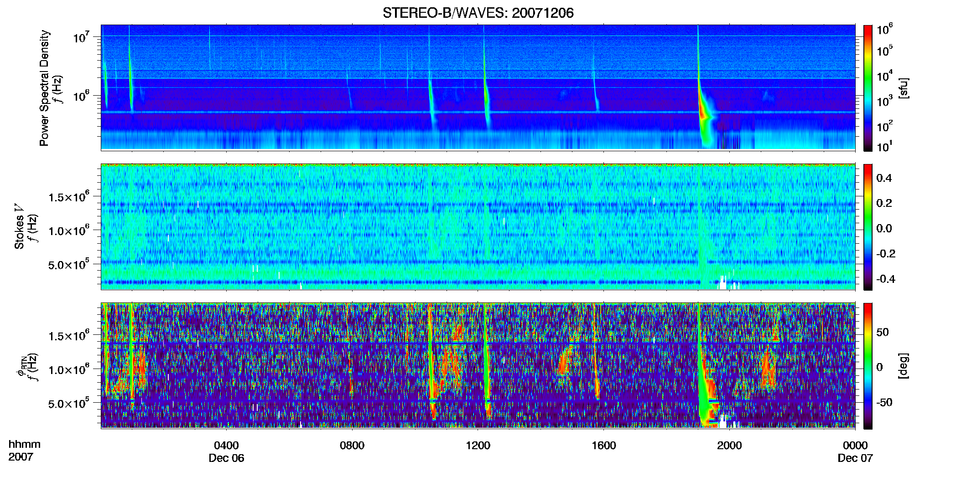Click the "-0.2" value on Stokes V colorbar
The width and height of the screenshot is (956, 492).
point(886,254)
